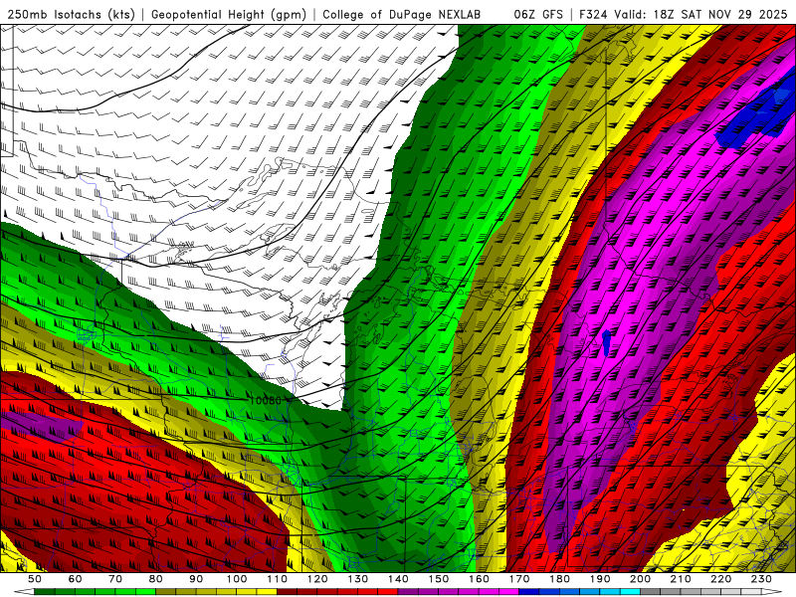Click the '150' value on the color scale
796x597 pixels.
pos(439,579)
